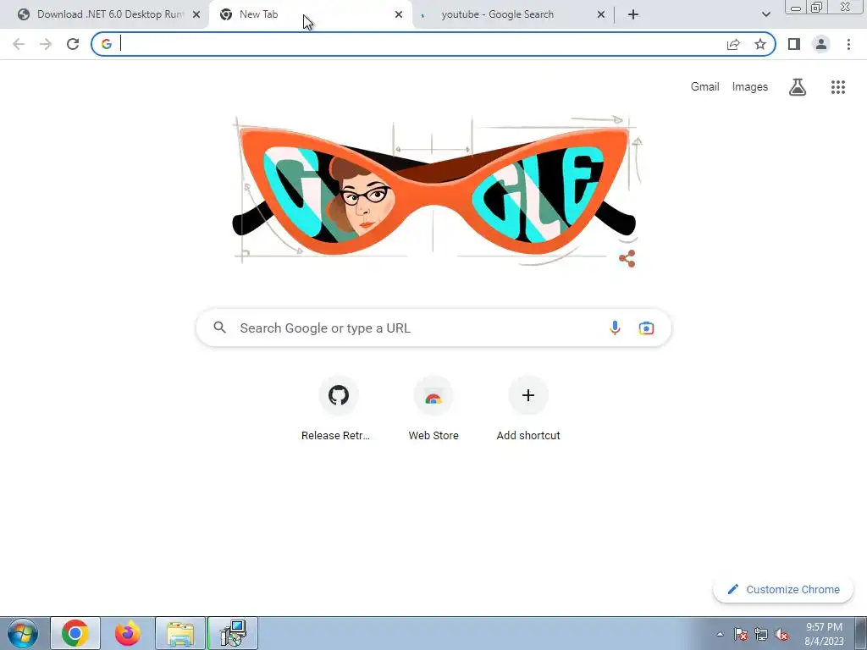Screen dimensions: 867x650
Task: Close the youtube Google Search tab
Action: coord(601,14)
